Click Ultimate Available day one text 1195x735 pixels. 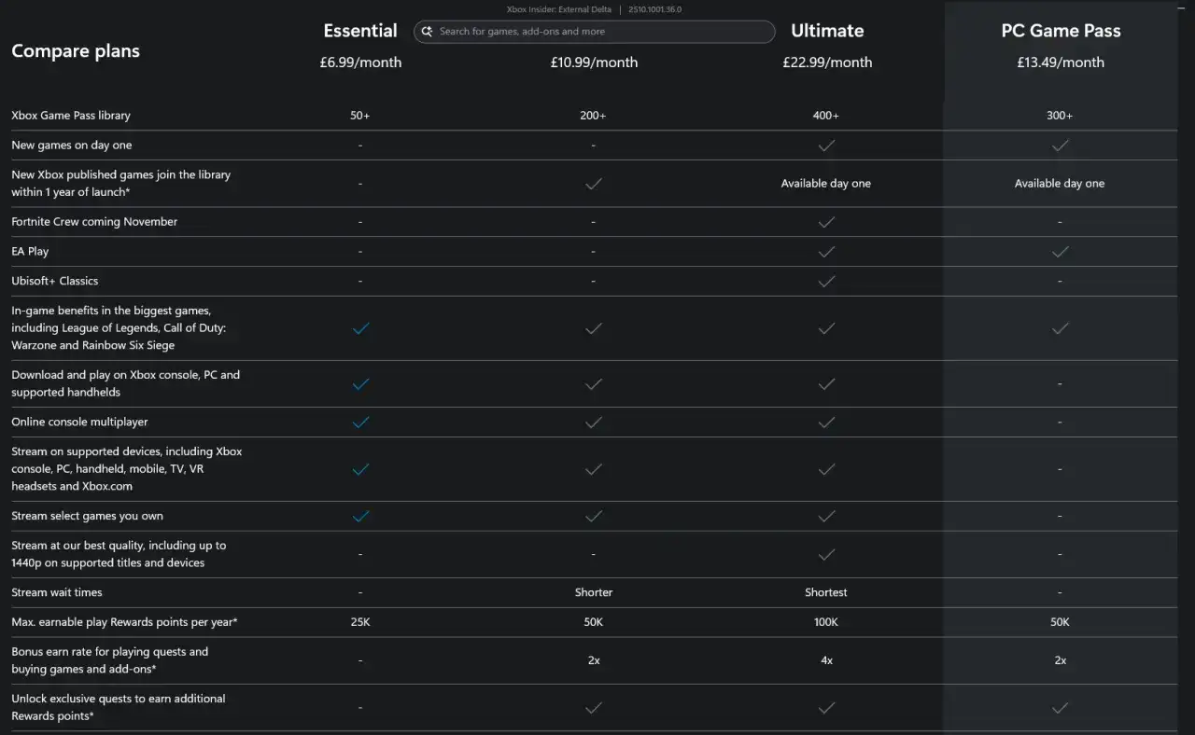click(826, 184)
